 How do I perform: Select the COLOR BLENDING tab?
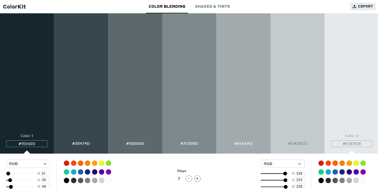point(167,6)
